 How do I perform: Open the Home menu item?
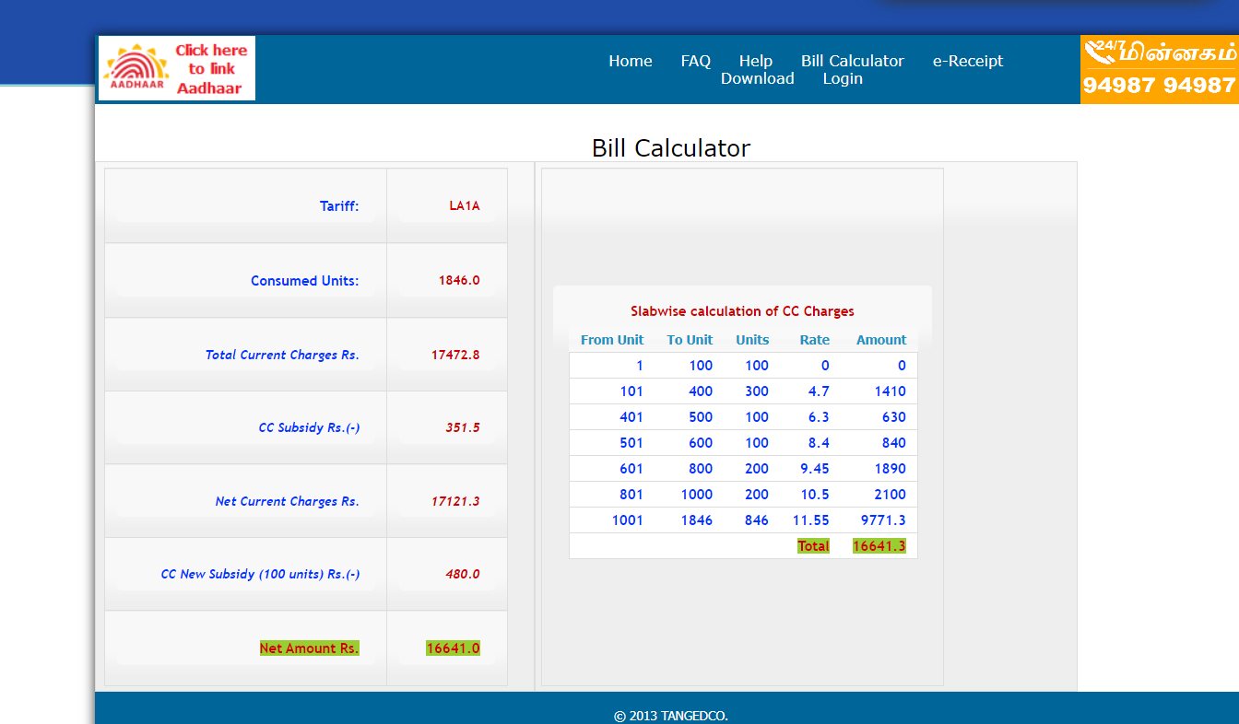(x=630, y=61)
